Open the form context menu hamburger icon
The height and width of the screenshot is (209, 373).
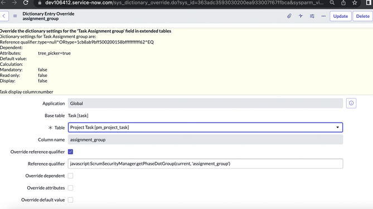[x=15, y=16]
